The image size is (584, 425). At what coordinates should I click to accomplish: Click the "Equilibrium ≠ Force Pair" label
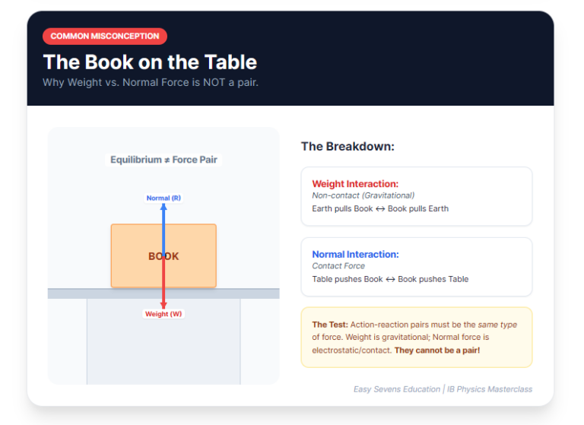coord(163,160)
